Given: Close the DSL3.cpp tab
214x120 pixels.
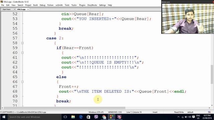Looking at the screenshot, I should [28, 9].
